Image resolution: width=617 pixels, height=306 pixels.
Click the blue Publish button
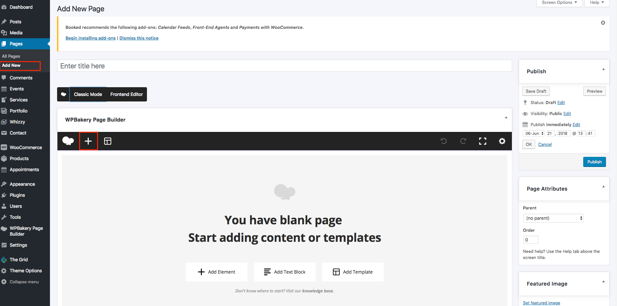594,162
